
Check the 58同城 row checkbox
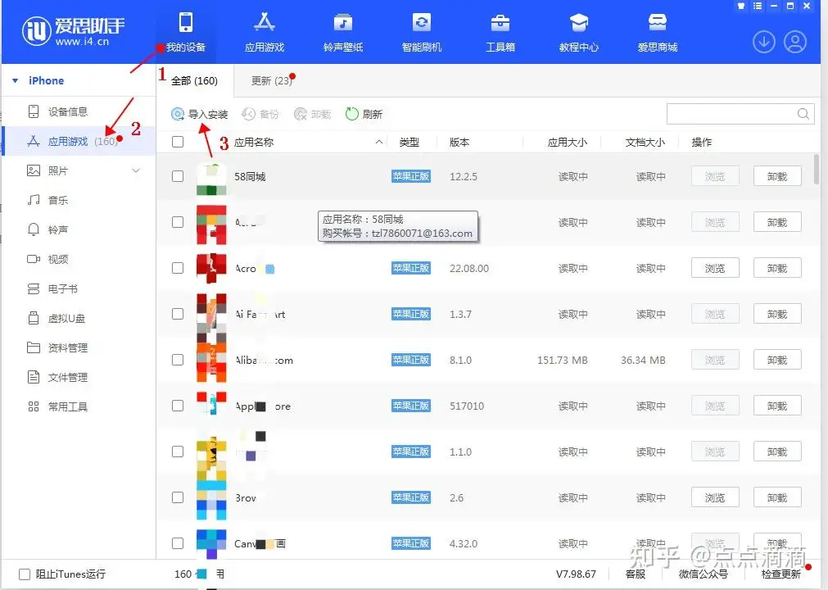tap(178, 176)
